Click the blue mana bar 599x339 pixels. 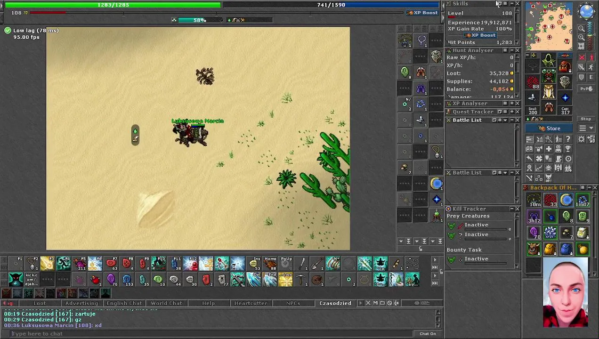(331, 5)
